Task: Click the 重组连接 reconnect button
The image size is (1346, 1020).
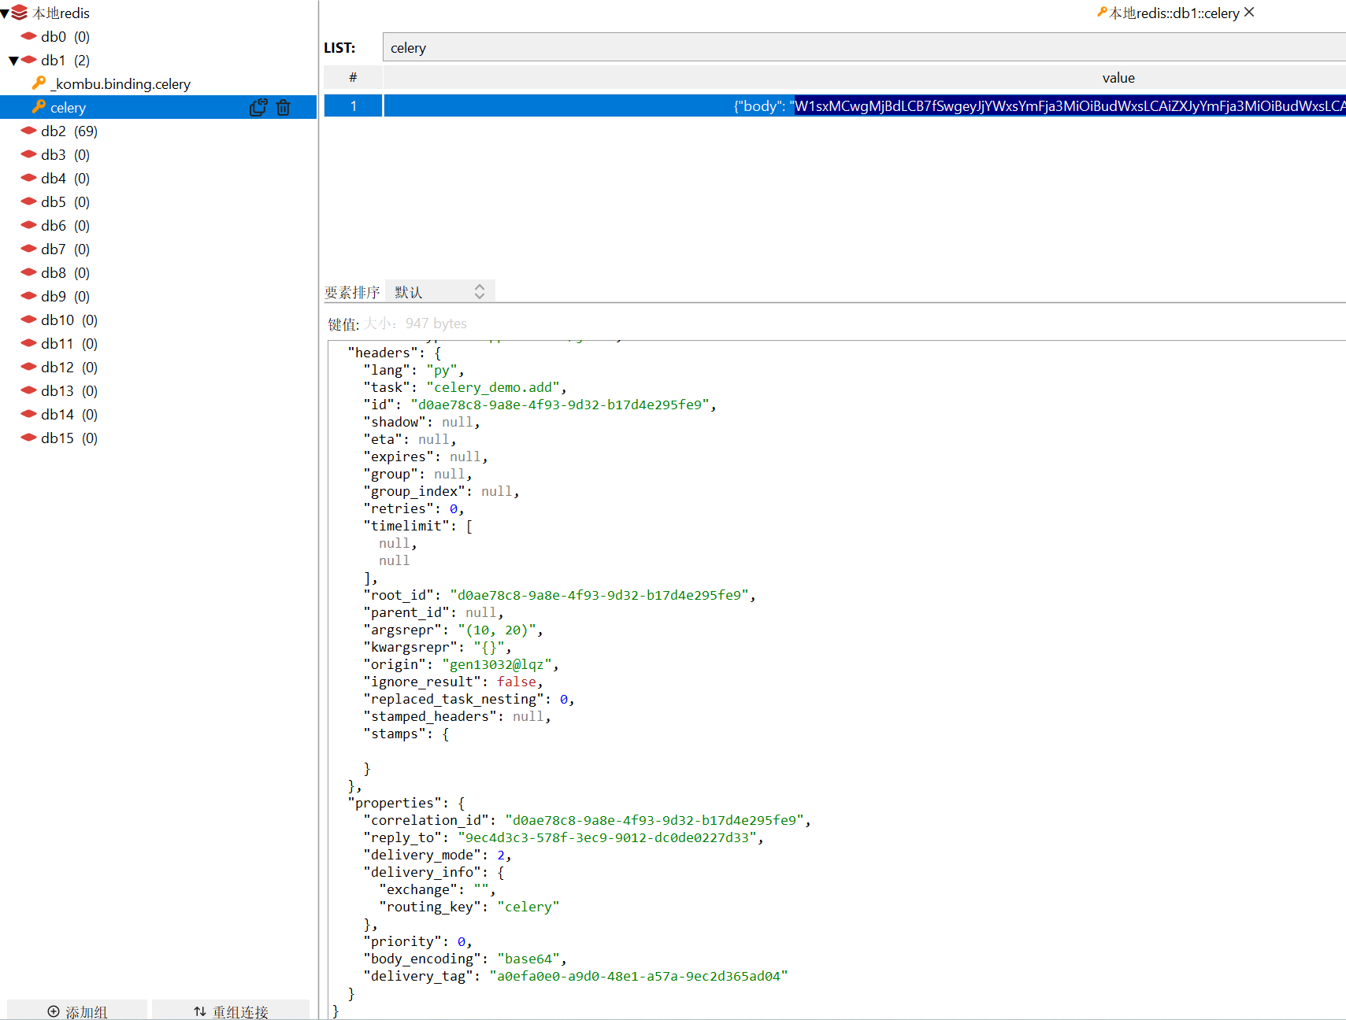Action: pos(231,1011)
